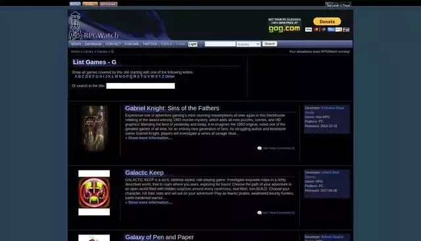421x241 pixels.
Task: Click the 'Or search in the title' field
Action: click(140, 86)
